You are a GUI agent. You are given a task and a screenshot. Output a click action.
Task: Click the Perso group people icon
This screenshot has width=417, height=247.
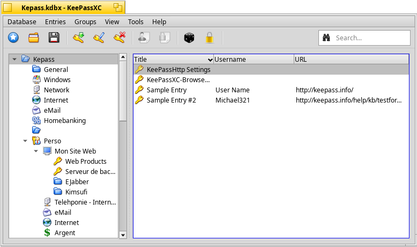click(36, 141)
